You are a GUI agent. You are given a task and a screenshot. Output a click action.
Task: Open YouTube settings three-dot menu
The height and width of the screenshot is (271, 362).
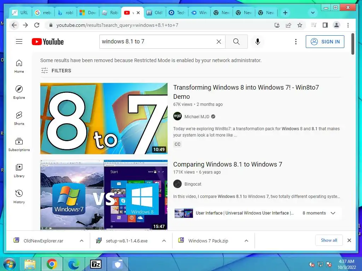(296, 42)
